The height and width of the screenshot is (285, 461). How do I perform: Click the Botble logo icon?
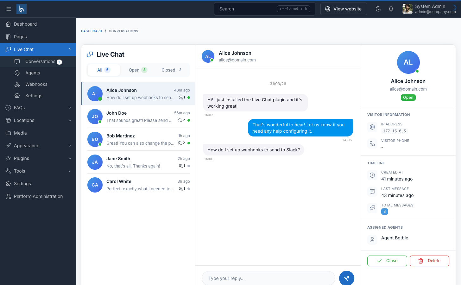pos(22,9)
